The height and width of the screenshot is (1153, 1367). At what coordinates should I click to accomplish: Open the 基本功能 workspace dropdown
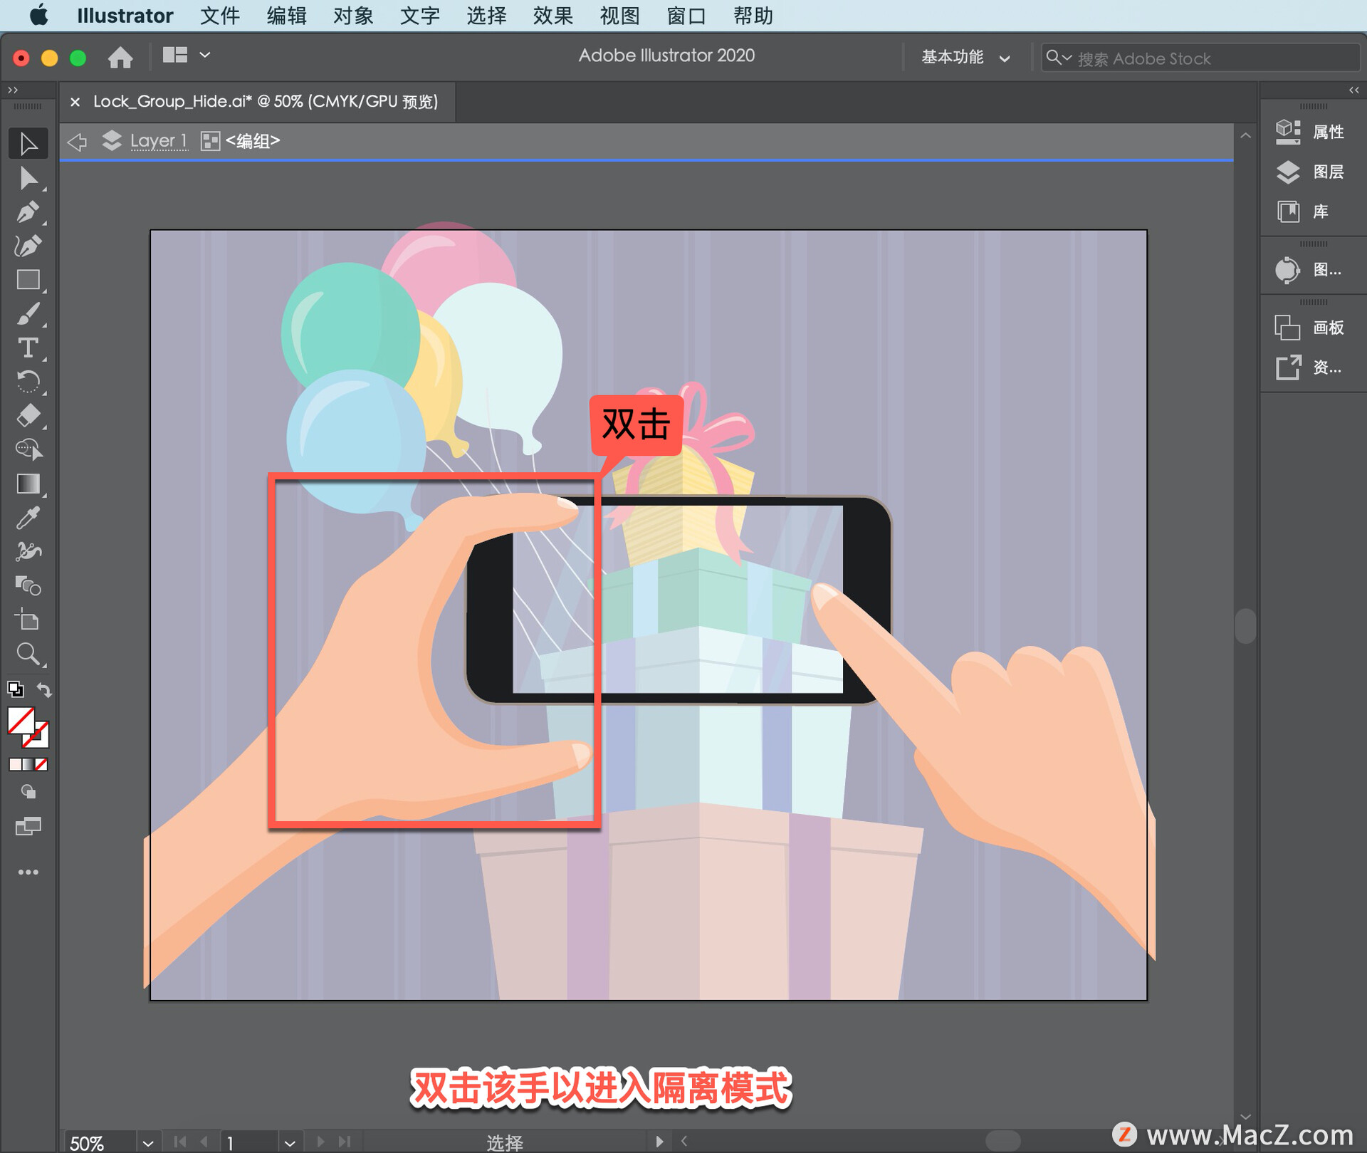click(965, 57)
